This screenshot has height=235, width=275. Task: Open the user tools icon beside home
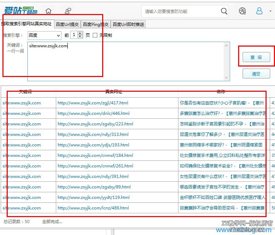67,11
